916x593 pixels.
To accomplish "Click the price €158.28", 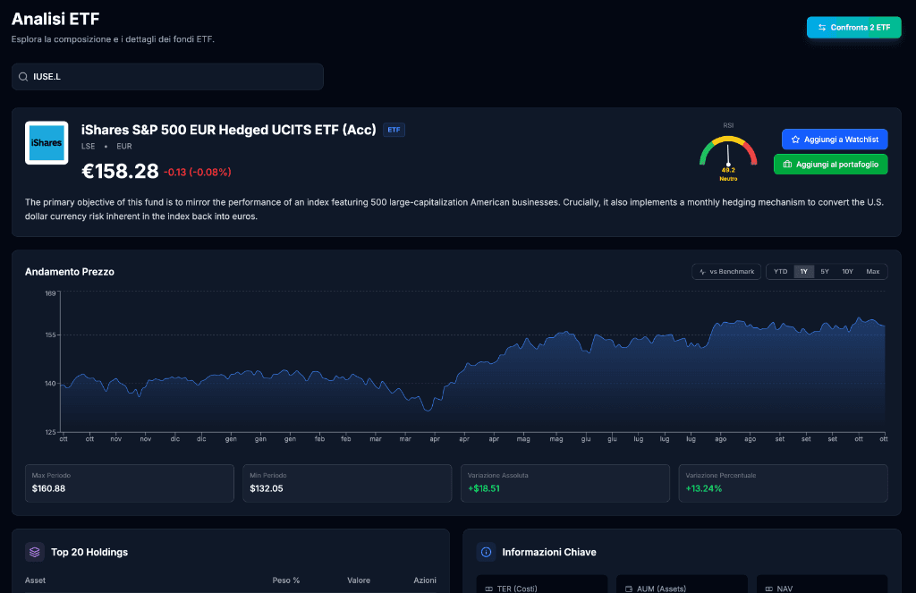I will click(x=120, y=171).
